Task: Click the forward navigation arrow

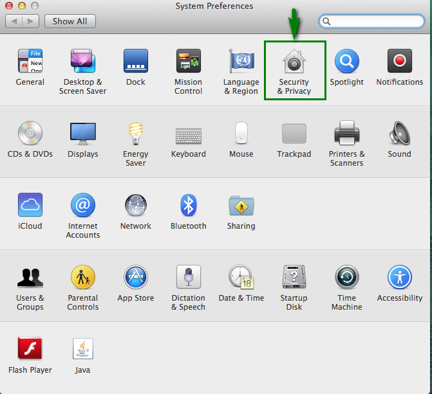Action: [x=30, y=21]
